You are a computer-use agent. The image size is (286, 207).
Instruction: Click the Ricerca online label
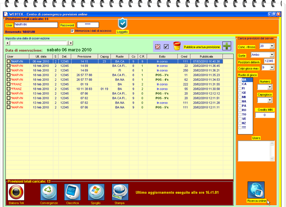coord(256,201)
